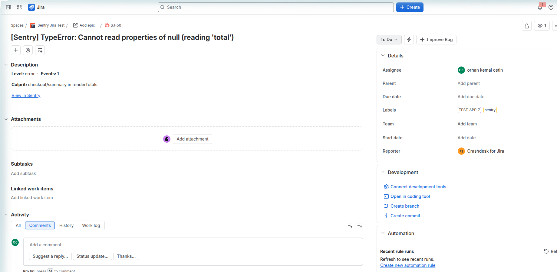557x272 pixels.
Task: Open the notifications bell
Action: click(x=540, y=7)
